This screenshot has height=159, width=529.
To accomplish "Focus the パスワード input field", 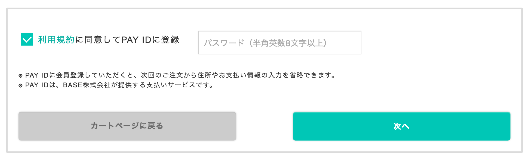I will tap(279, 43).
